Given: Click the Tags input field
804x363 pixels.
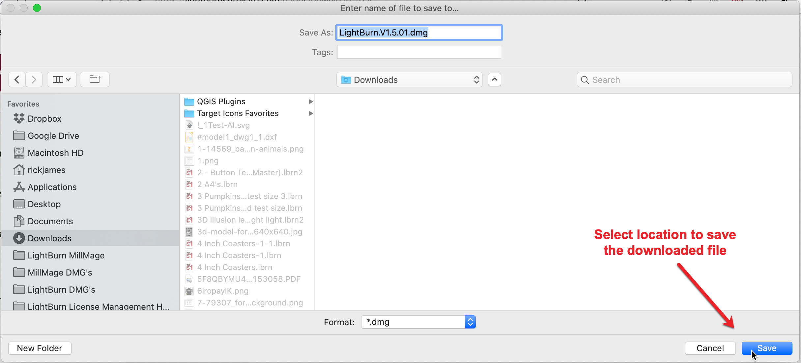Looking at the screenshot, I should [x=419, y=52].
